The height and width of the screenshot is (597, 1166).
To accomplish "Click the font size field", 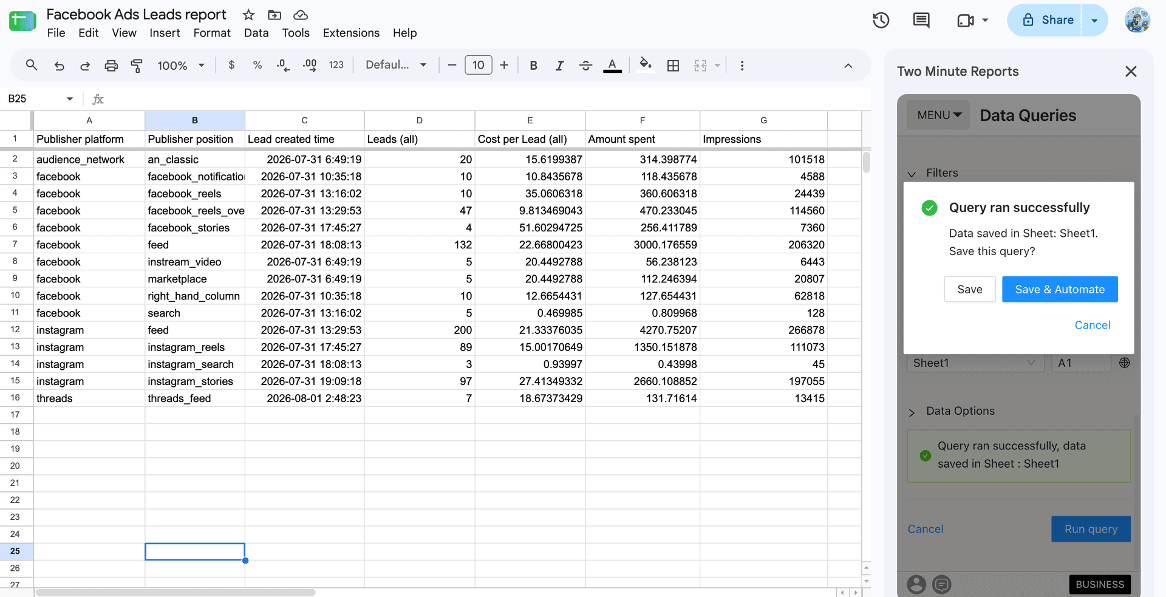I will [x=479, y=65].
